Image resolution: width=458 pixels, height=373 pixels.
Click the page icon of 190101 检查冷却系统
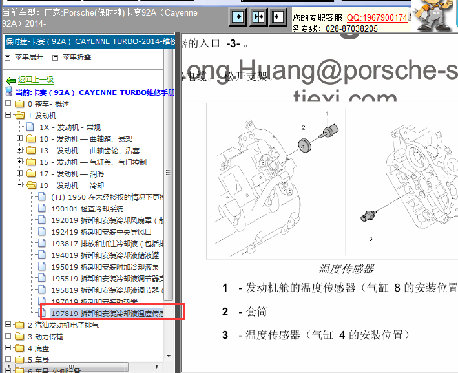pos(42,208)
